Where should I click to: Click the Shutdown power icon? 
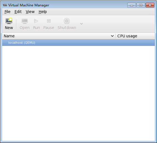click(x=67, y=21)
